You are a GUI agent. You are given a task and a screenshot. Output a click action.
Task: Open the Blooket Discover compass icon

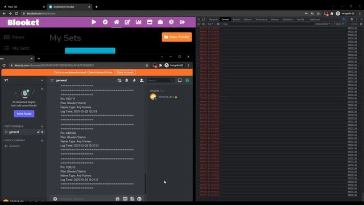pos(105,22)
